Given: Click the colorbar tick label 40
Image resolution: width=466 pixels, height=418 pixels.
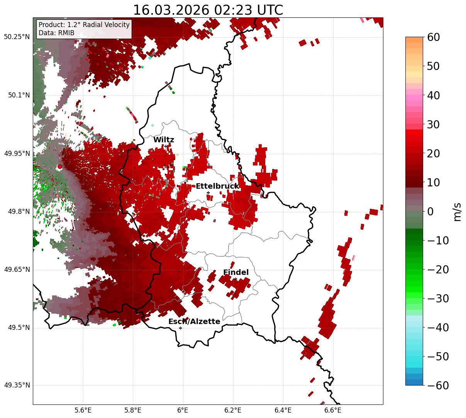Looking at the screenshot, I should click(x=434, y=95).
